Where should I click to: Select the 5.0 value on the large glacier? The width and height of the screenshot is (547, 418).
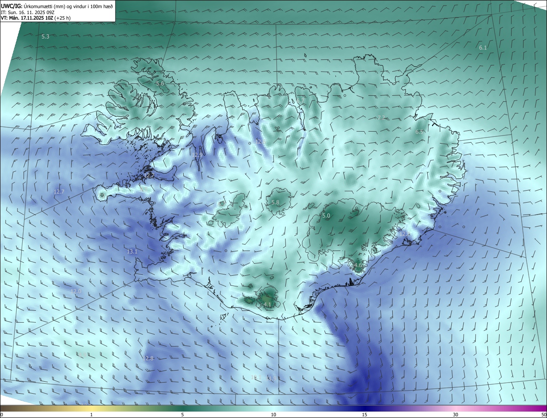[326, 216]
